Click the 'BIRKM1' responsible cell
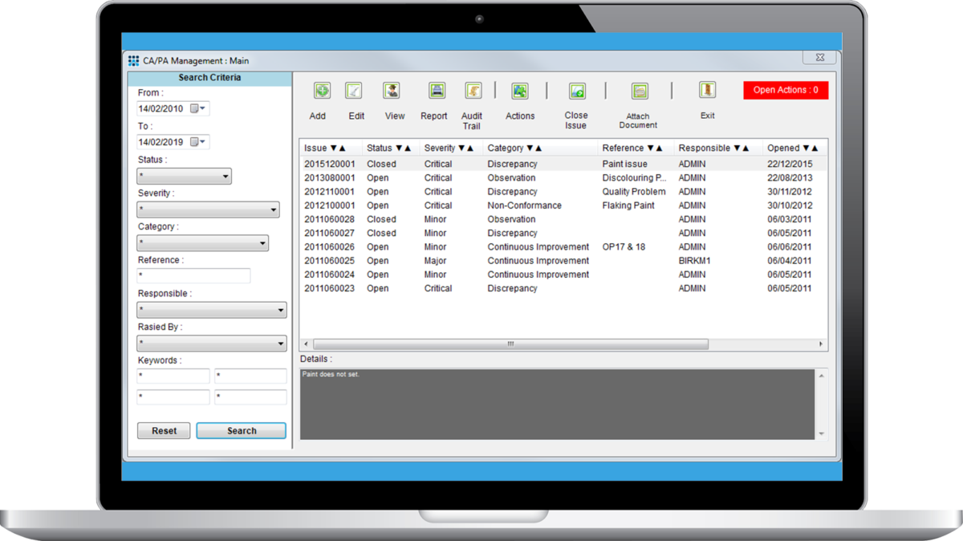This screenshot has height=541, width=963. pos(695,261)
